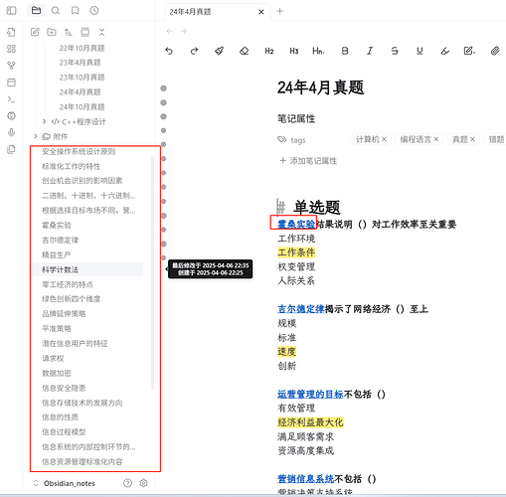Image resolution: width=506 pixels, height=497 pixels.
Task: Click the paperclip attachment icon
Action: (495, 51)
